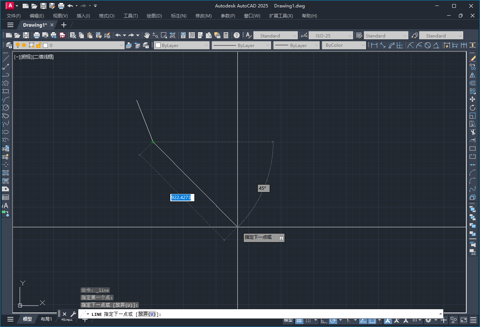Open the 编辑(E) menu
Image resolution: width=480 pixels, height=327 pixels.
[x=37, y=16]
